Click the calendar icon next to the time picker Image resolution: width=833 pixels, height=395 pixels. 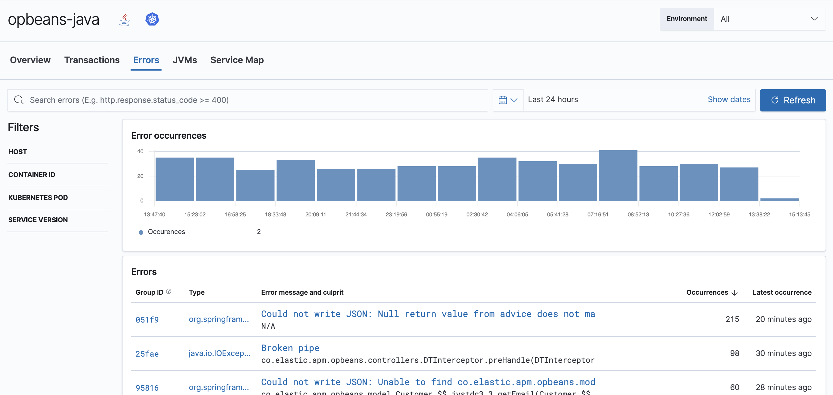[x=503, y=100]
